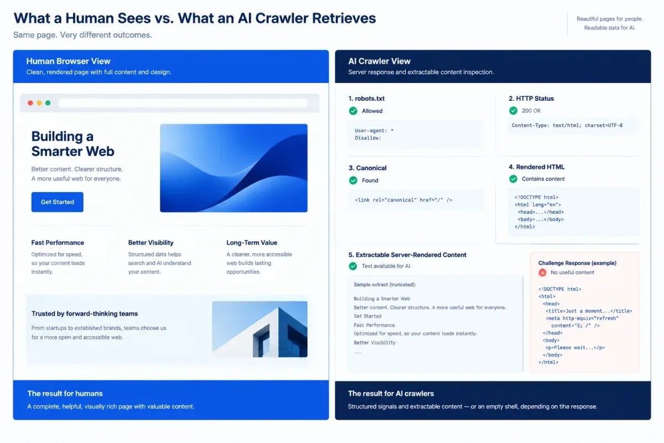Click the Fast Performance feature title
This screenshot has width=664, height=443.
58,243
